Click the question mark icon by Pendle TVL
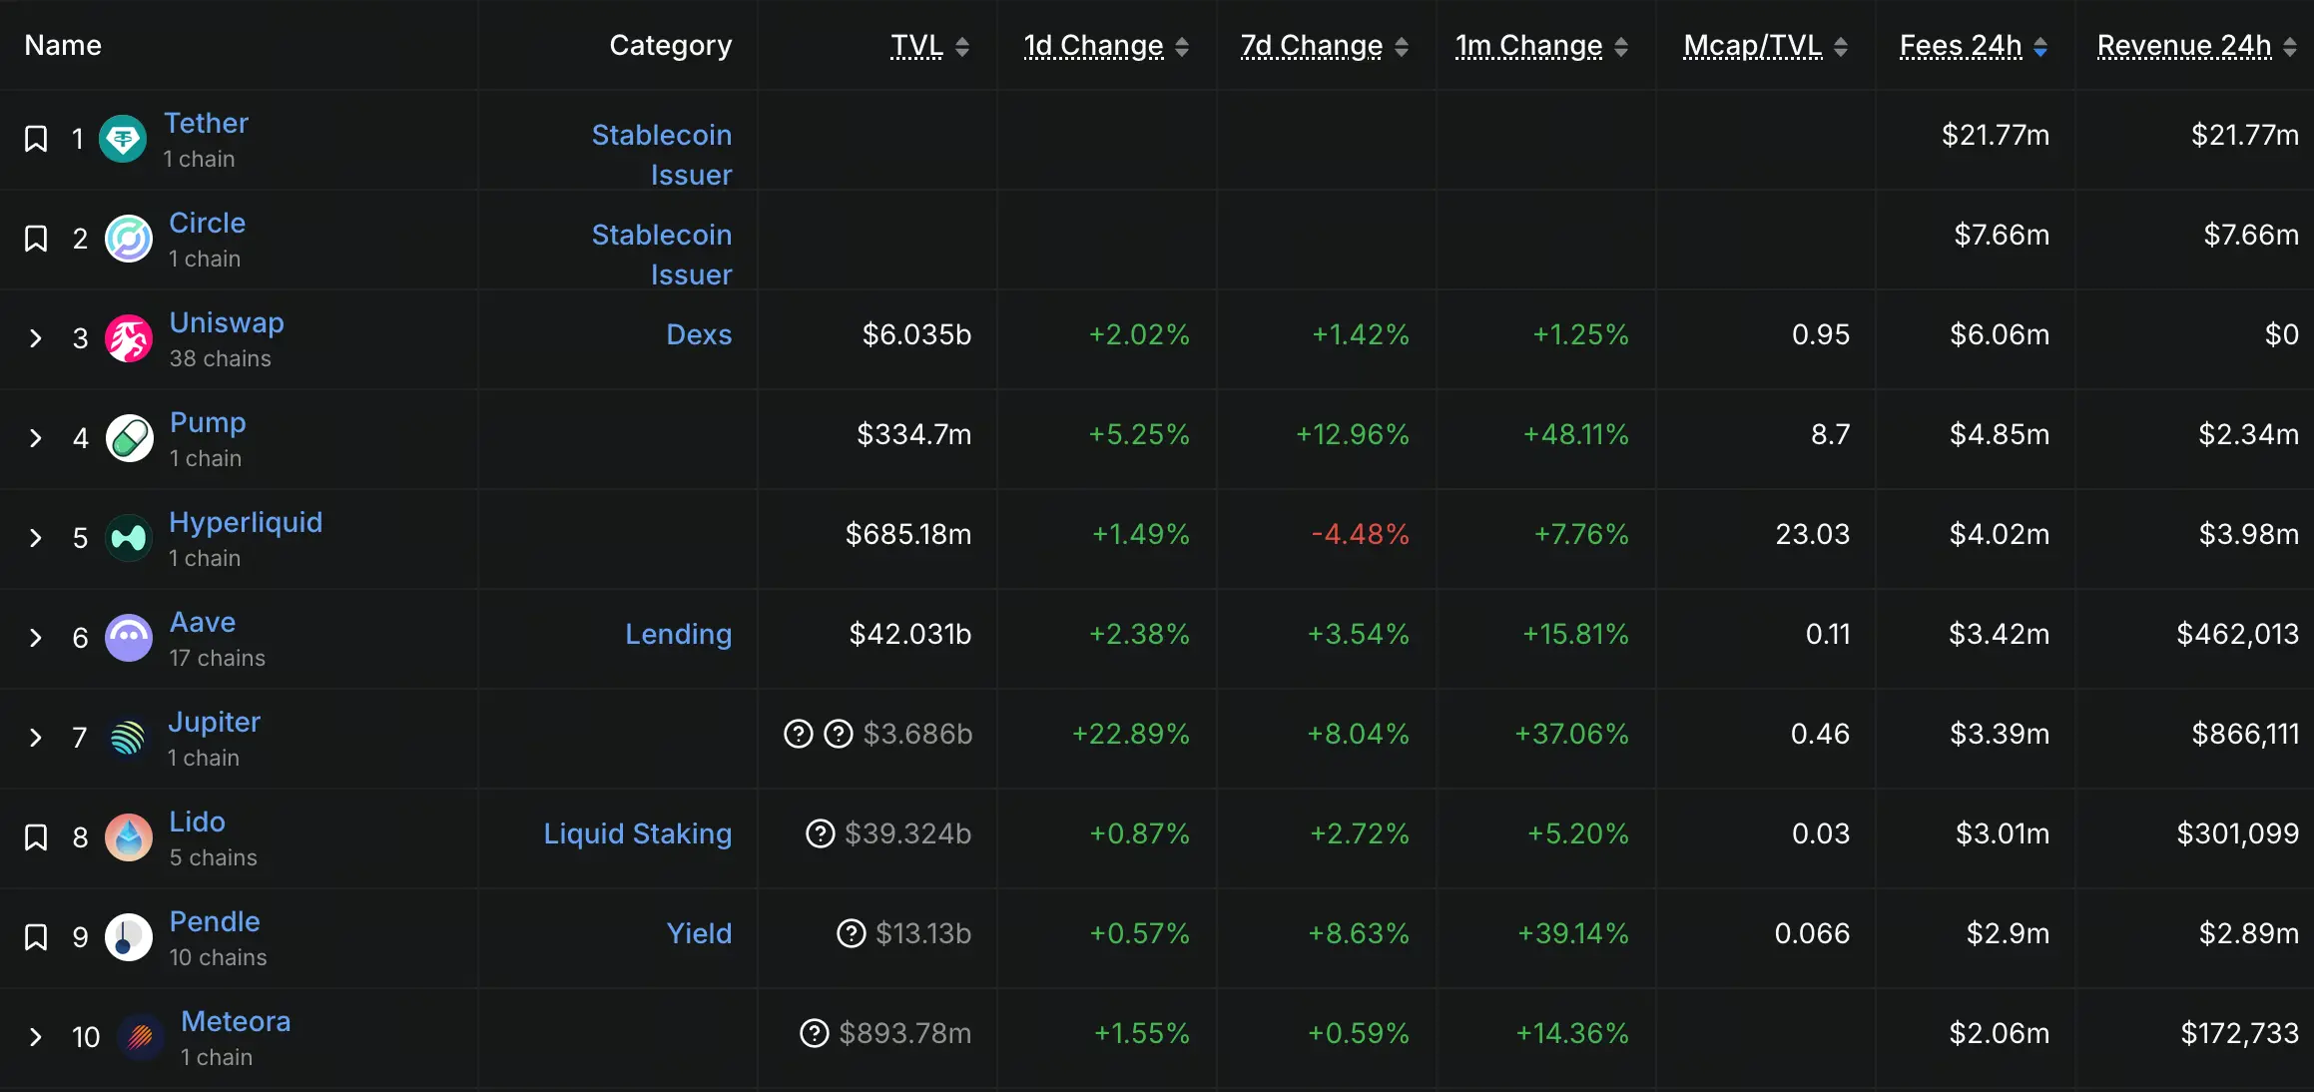This screenshot has height=1092, width=2314. [852, 933]
